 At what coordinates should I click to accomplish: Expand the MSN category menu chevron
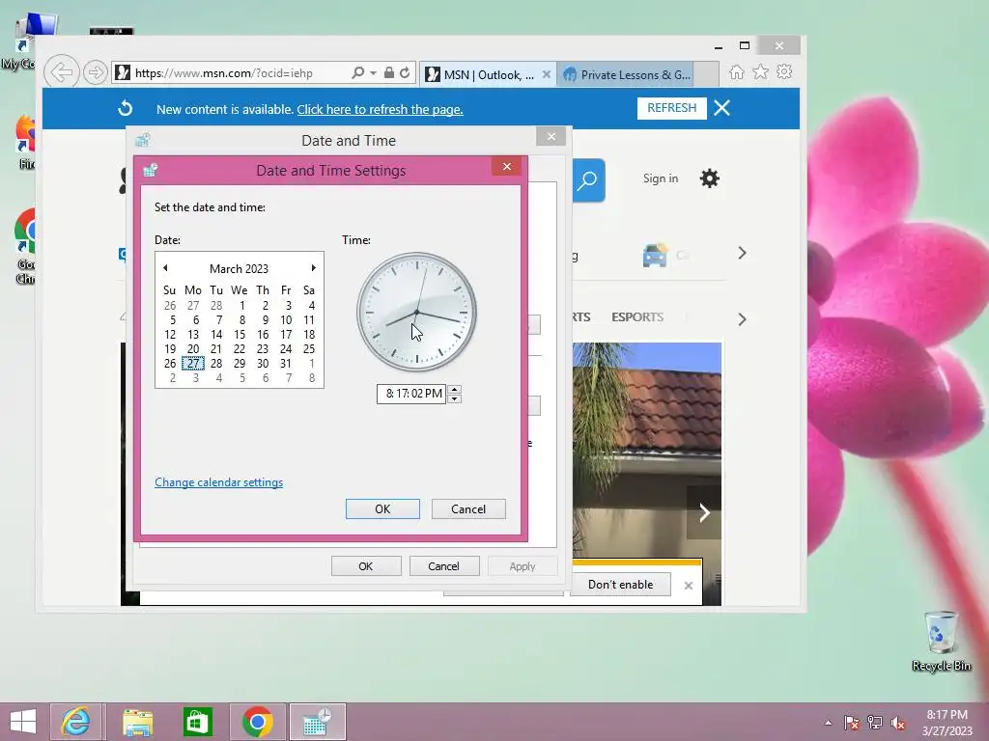point(743,319)
